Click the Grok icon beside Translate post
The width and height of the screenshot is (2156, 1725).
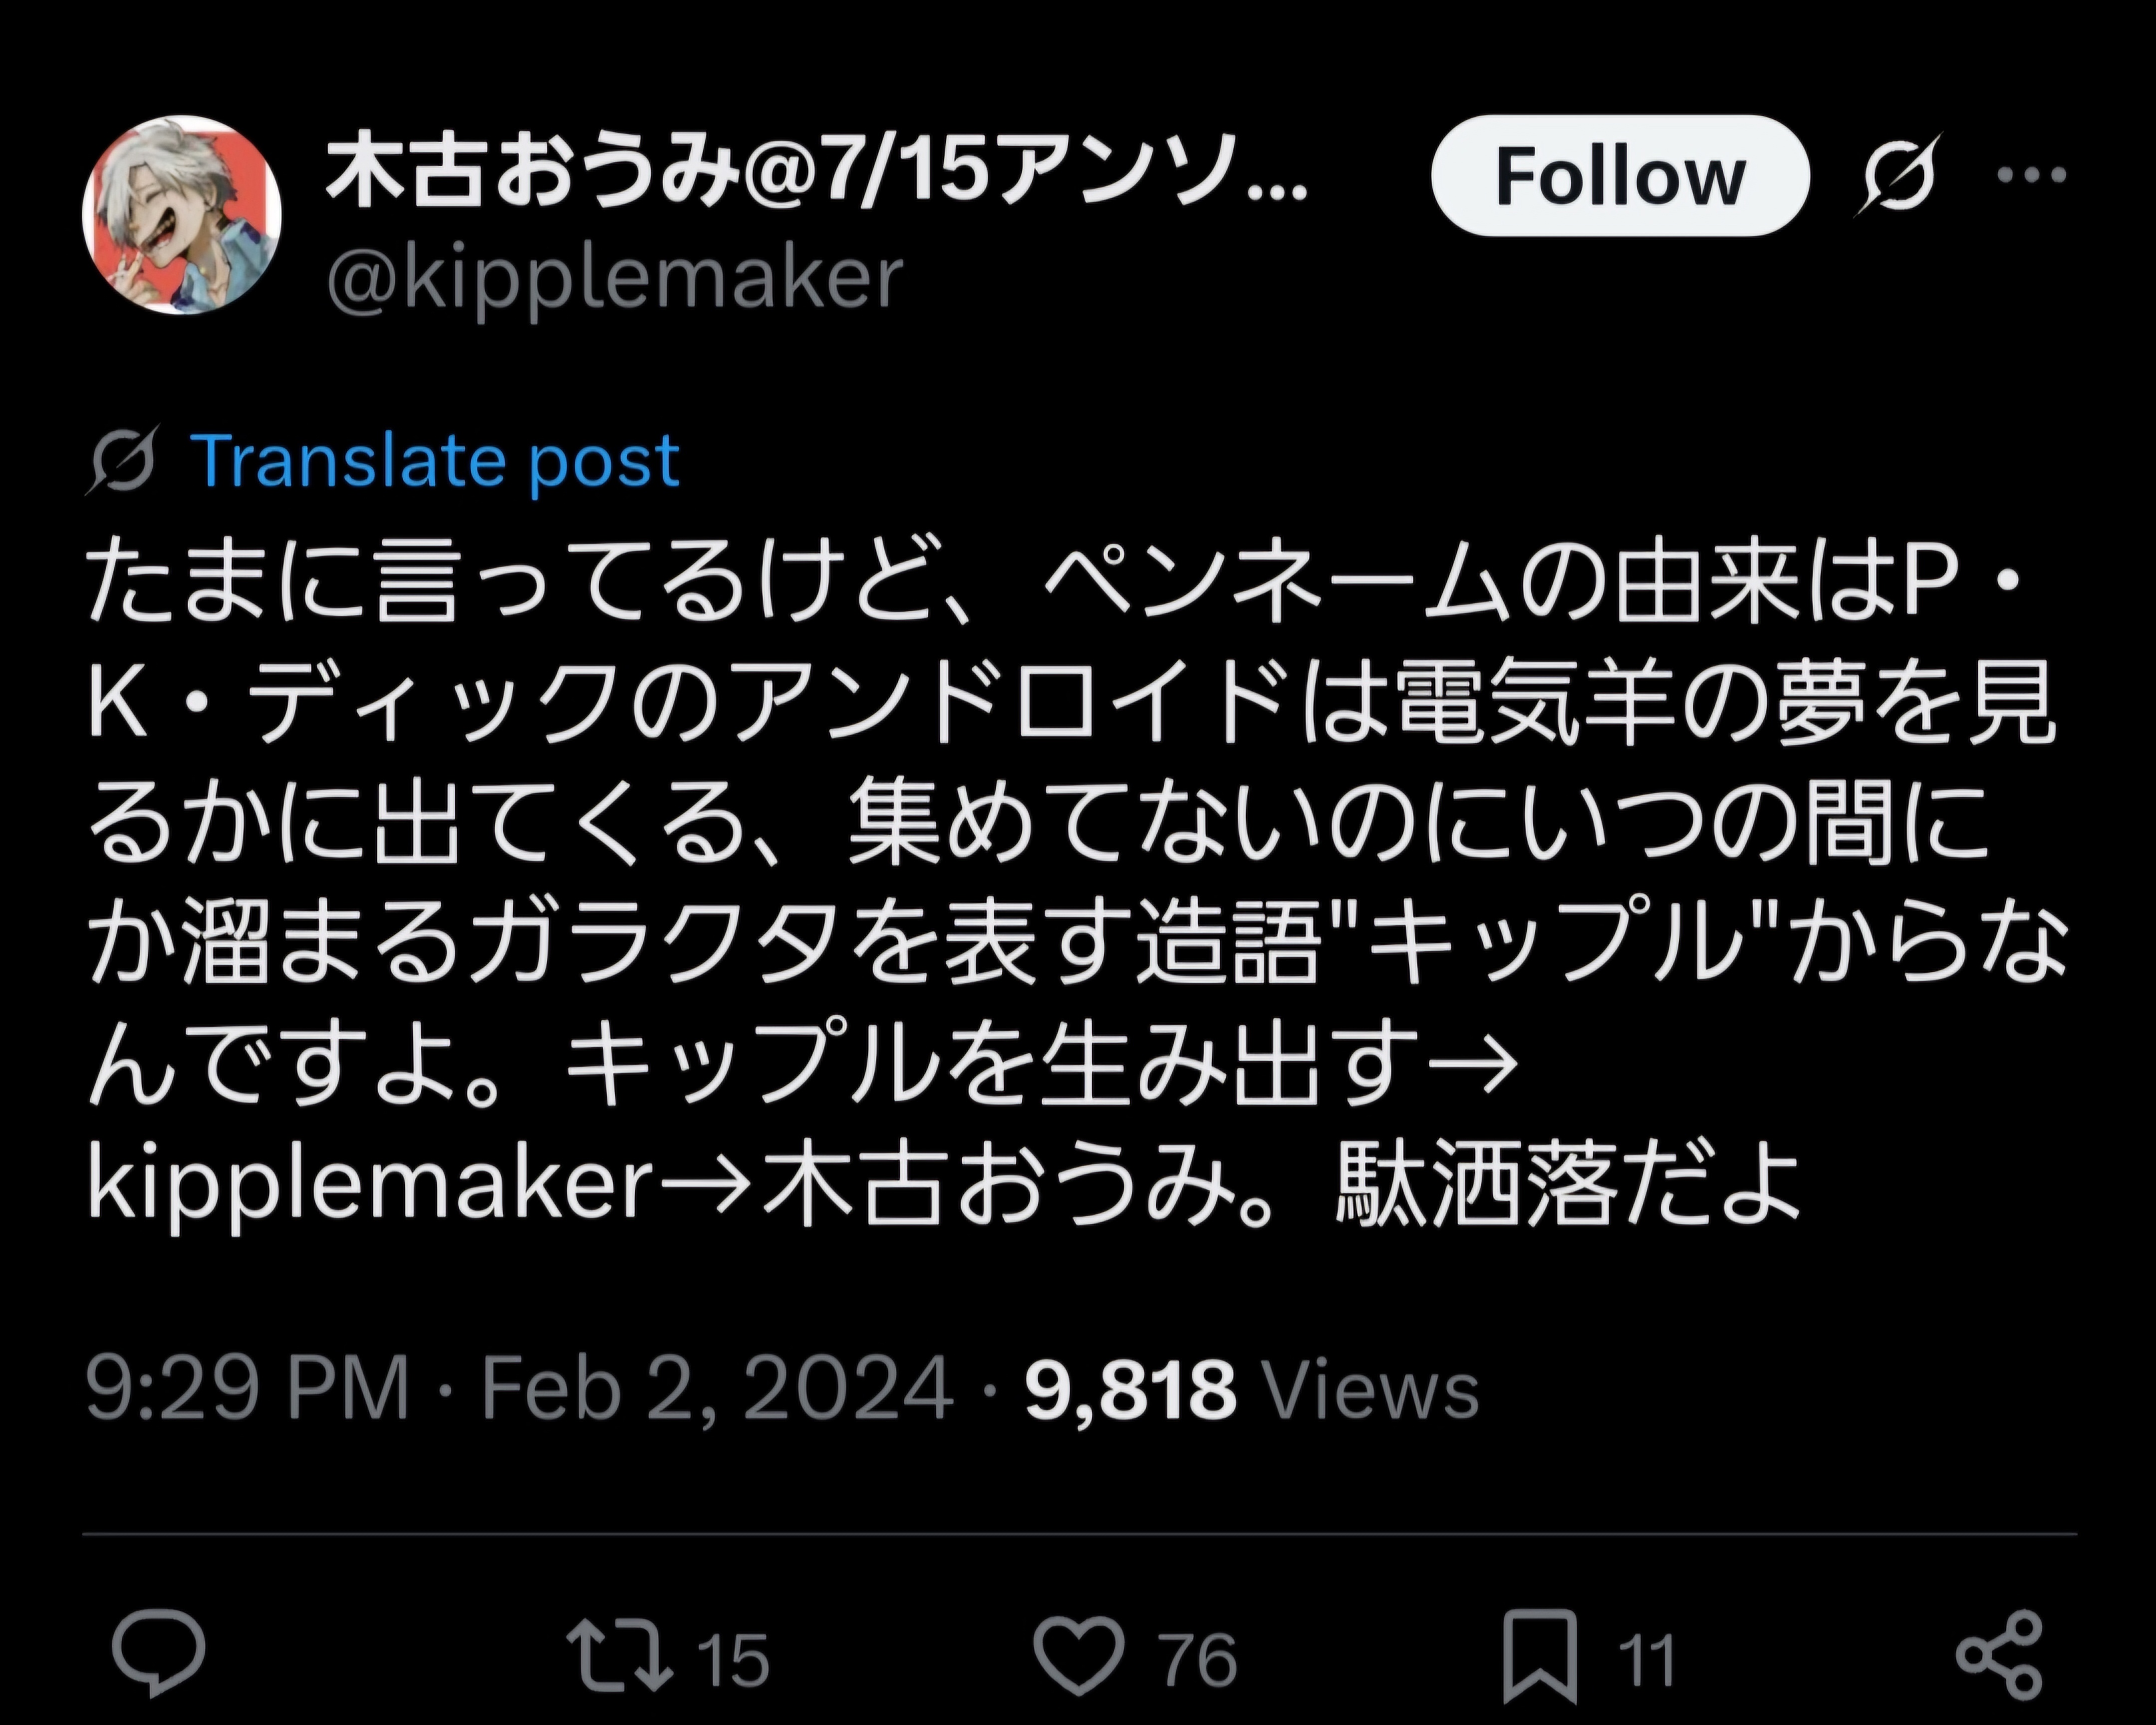coord(123,461)
